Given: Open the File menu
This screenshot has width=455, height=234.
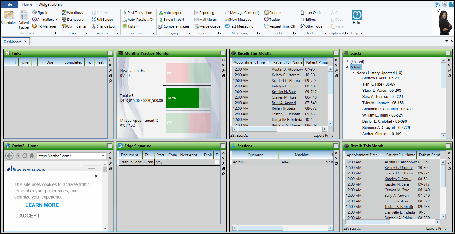Looking at the screenshot, I should point(9,4).
